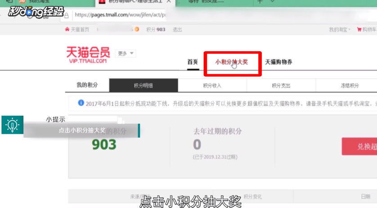Click the 退出 logout link
377x208 pixels.
[177, 30]
